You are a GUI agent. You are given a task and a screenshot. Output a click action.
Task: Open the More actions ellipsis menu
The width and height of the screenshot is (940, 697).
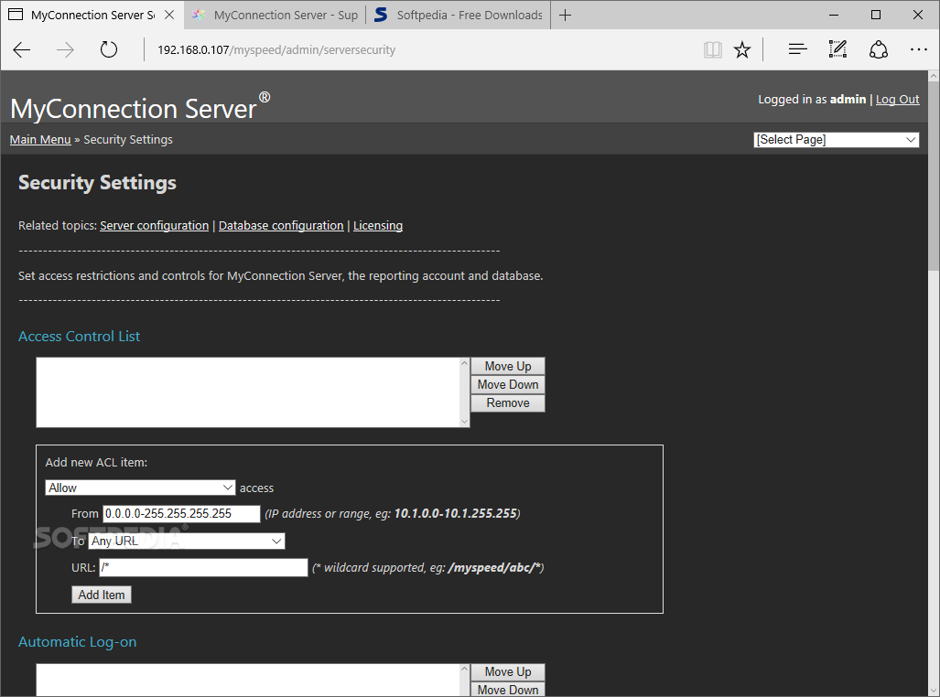point(918,49)
